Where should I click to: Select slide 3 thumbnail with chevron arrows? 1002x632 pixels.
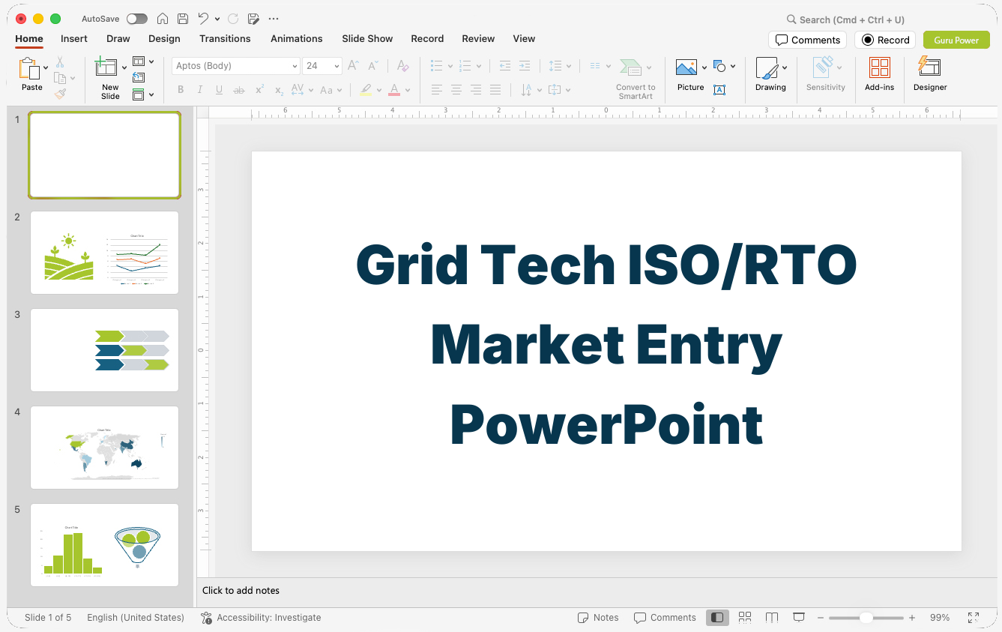point(104,350)
